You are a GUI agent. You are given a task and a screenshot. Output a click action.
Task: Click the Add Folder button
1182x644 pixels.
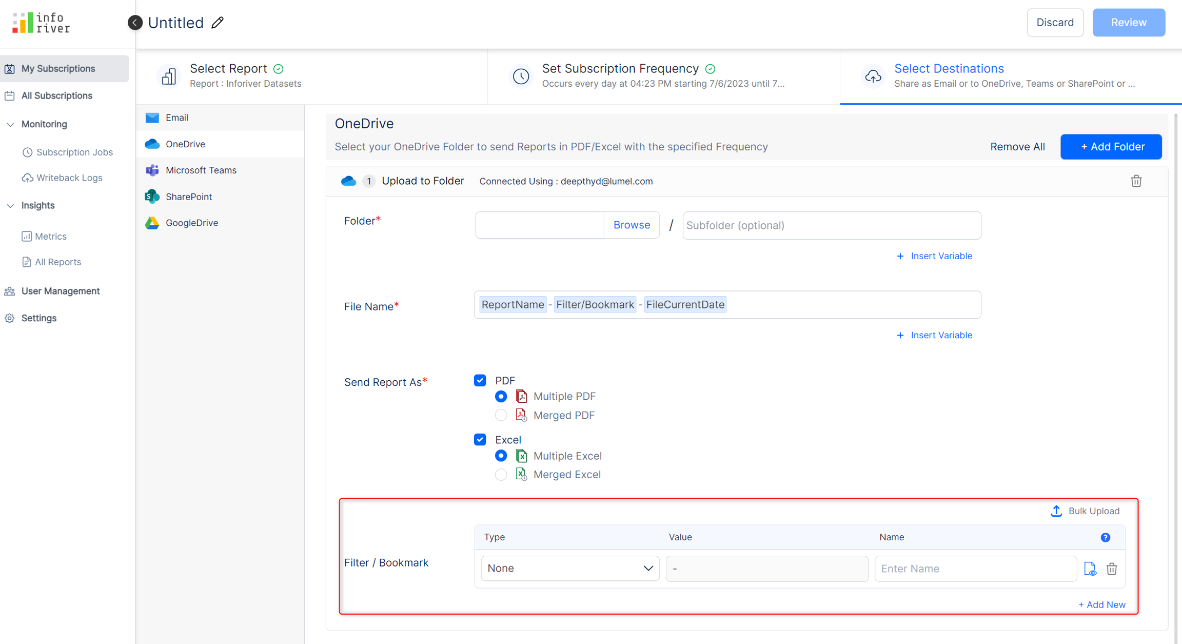pos(1111,147)
